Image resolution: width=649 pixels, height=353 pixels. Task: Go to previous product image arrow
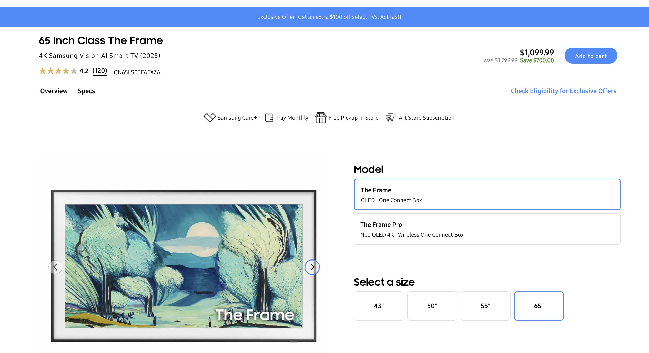pyautogui.click(x=55, y=267)
